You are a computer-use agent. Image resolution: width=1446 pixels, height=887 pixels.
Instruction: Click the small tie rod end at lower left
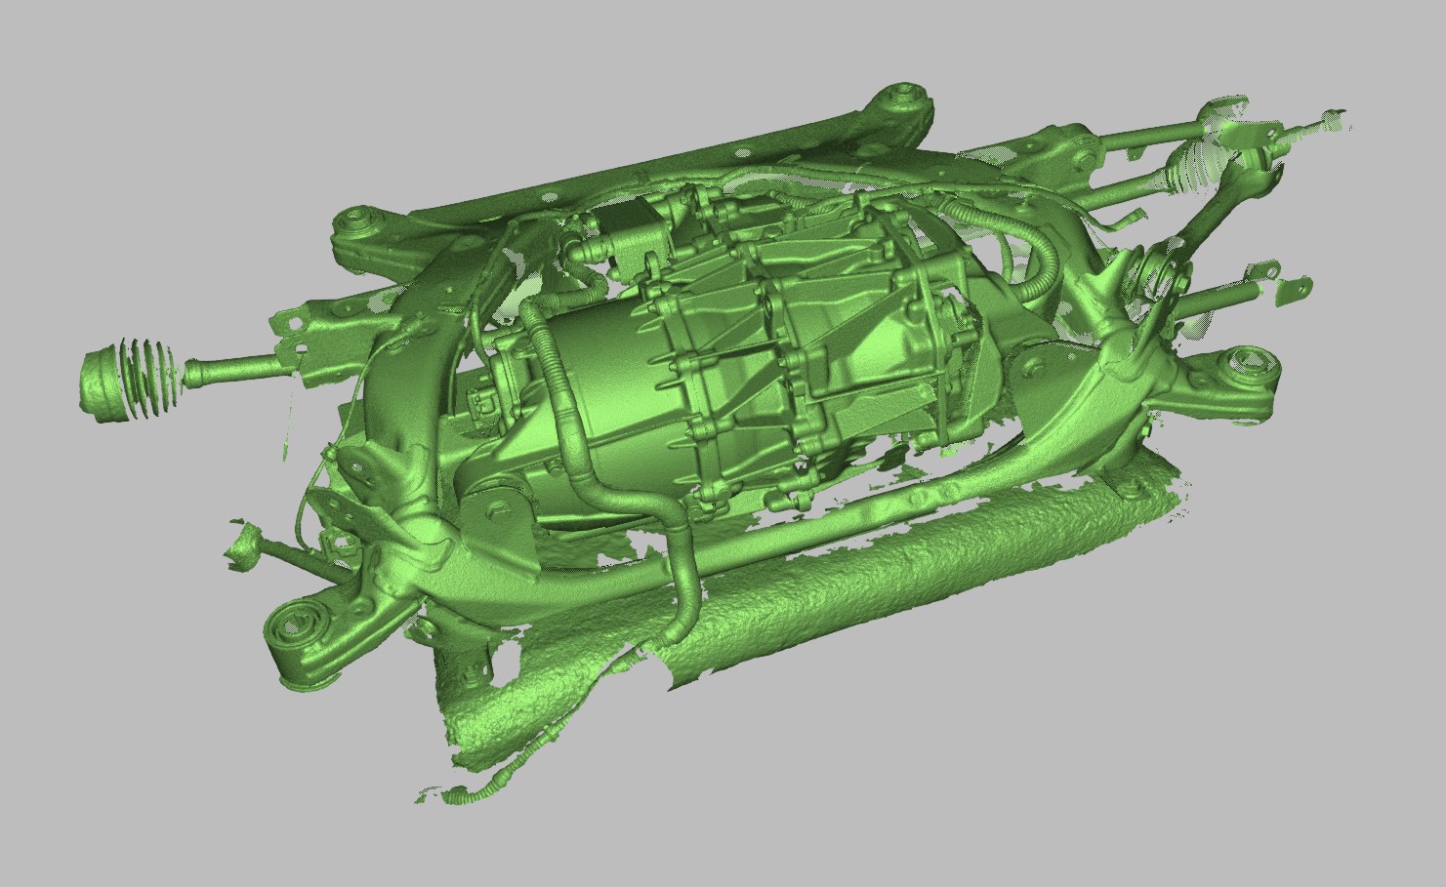click(242, 547)
